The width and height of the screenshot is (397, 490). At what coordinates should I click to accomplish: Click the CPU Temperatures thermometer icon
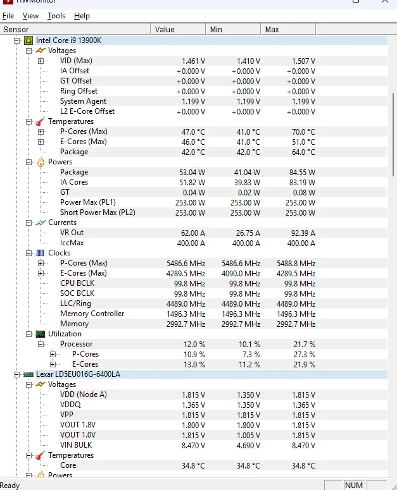41,121
